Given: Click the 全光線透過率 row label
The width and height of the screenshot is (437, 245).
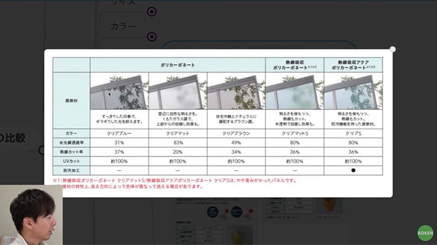Looking at the screenshot, I should 71,143.
